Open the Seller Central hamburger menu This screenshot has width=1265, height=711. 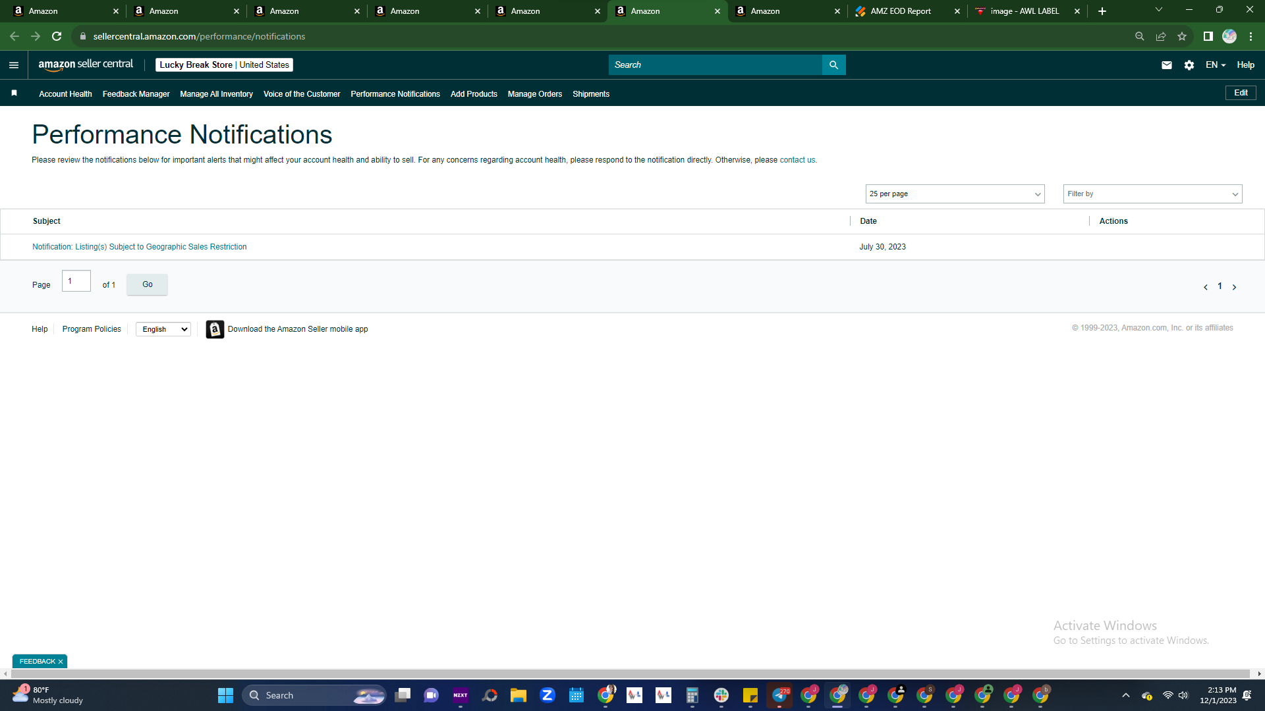14,65
